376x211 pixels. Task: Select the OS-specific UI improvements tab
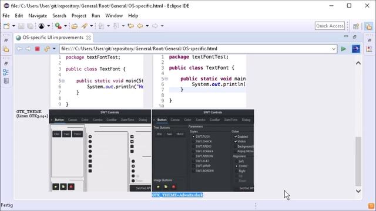tap(53, 38)
